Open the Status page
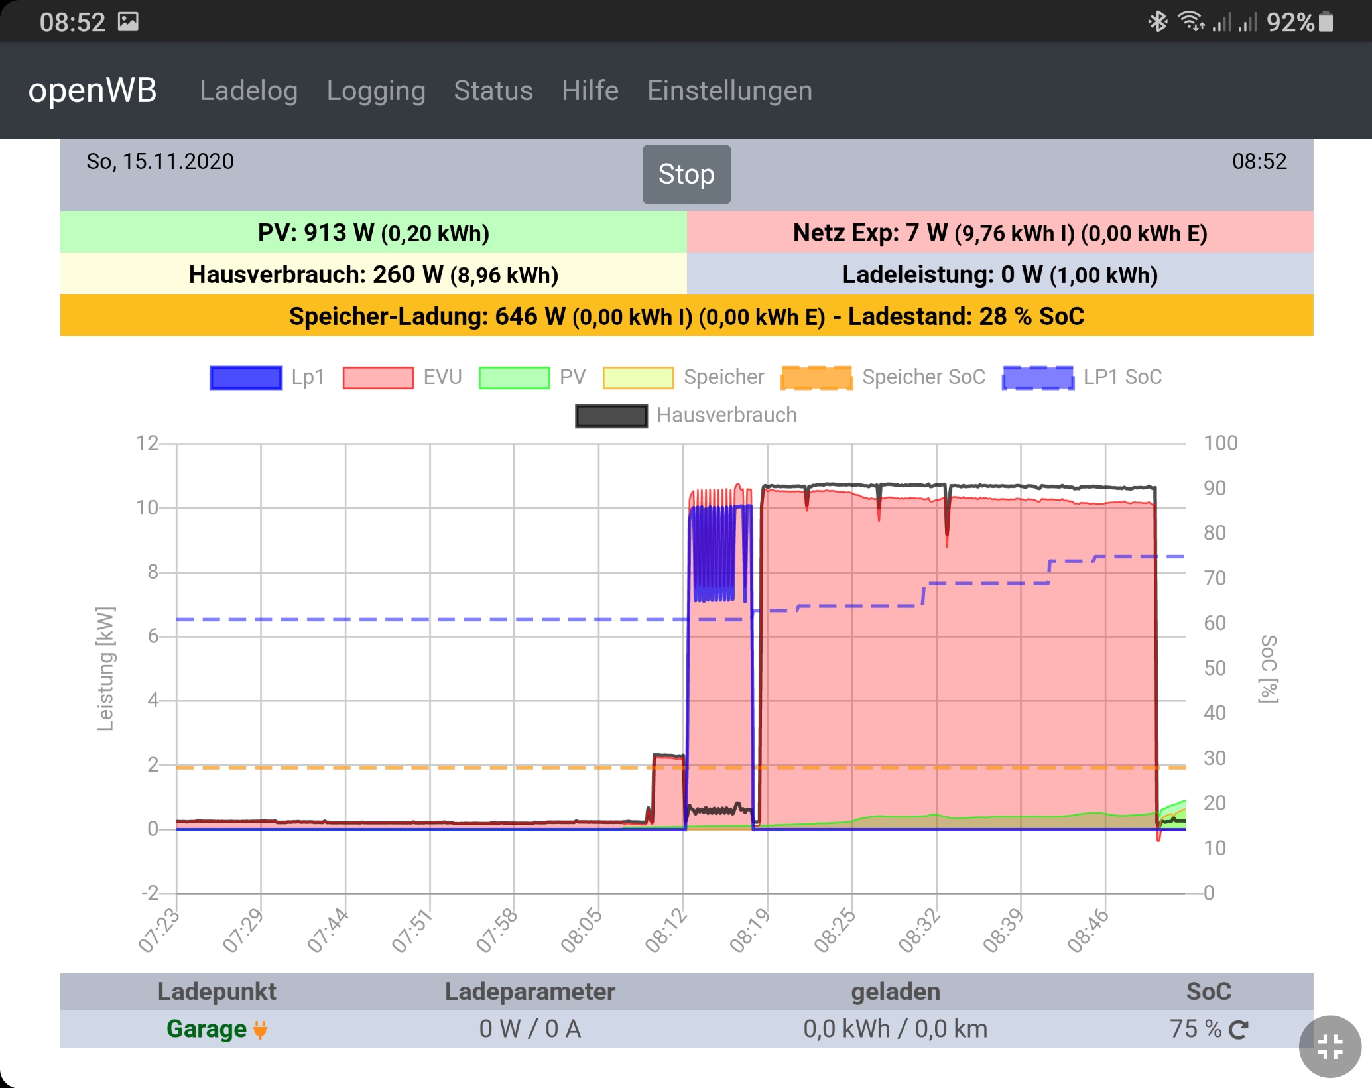 (x=493, y=91)
